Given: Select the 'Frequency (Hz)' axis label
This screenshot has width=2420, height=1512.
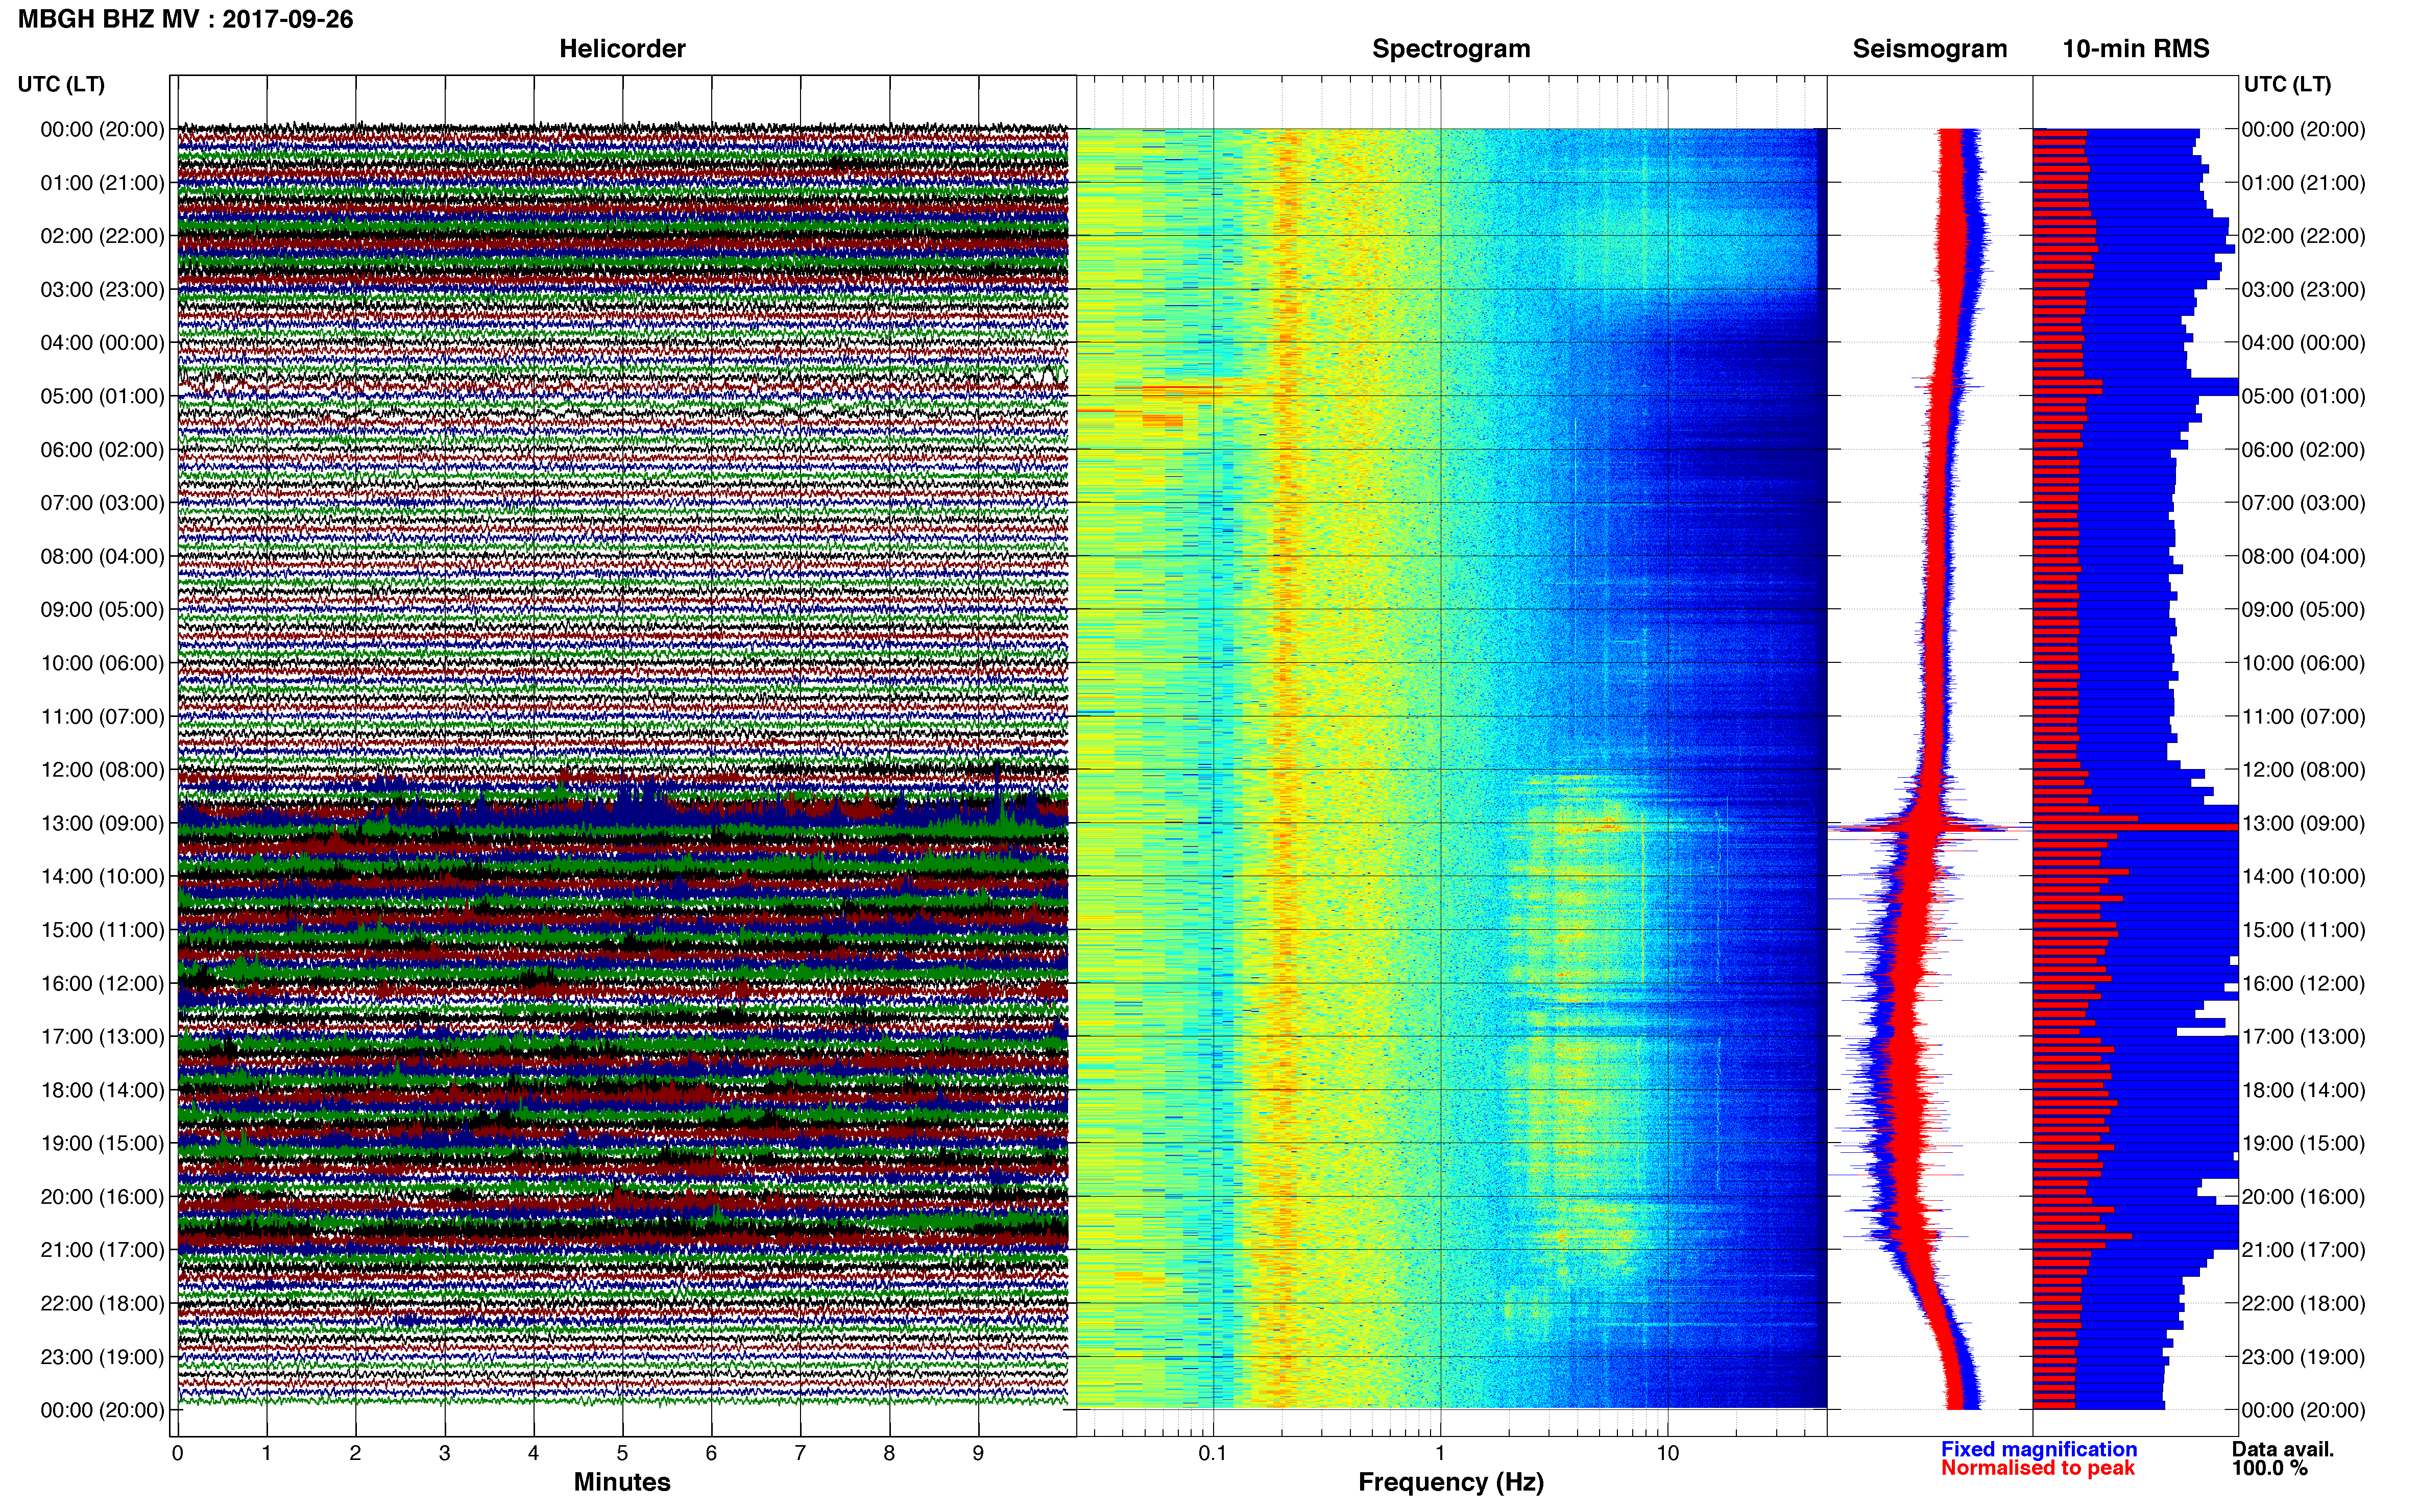Looking at the screenshot, I should pos(1450,1482).
